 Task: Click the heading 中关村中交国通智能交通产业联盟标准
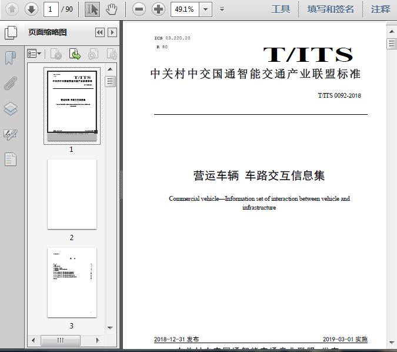255,74
